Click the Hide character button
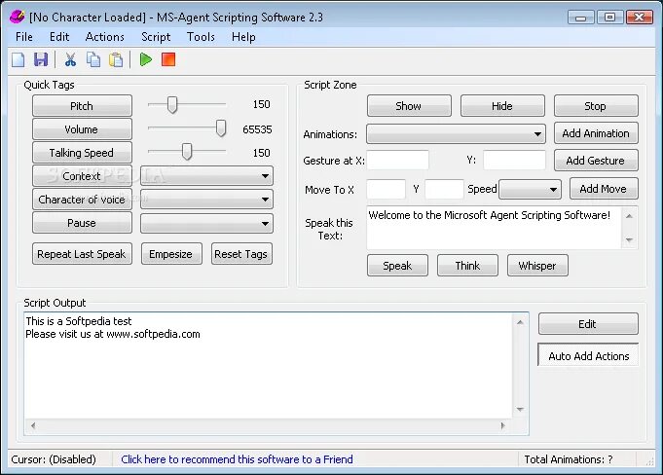This screenshot has height=475, width=663. coord(502,106)
